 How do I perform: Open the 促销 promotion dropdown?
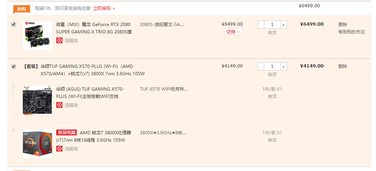tap(233, 32)
